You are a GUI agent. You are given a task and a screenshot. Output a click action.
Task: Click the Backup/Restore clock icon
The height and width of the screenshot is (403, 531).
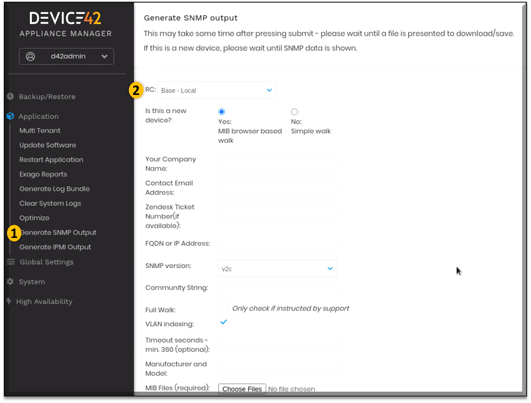(x=10, y=96)
